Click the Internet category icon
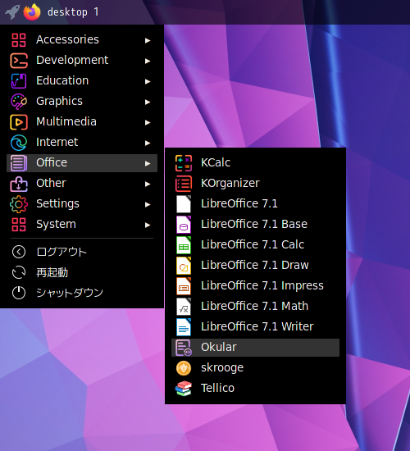 (x=19, y=143)
